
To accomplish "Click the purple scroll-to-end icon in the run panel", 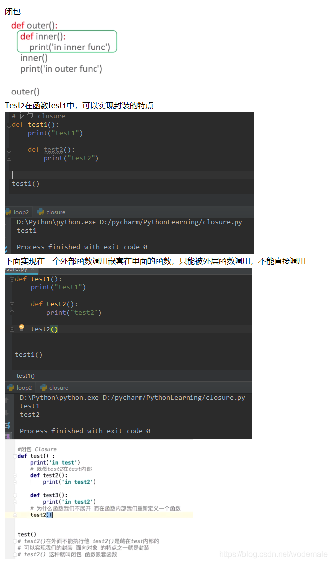I will click(x=8, y=436).
